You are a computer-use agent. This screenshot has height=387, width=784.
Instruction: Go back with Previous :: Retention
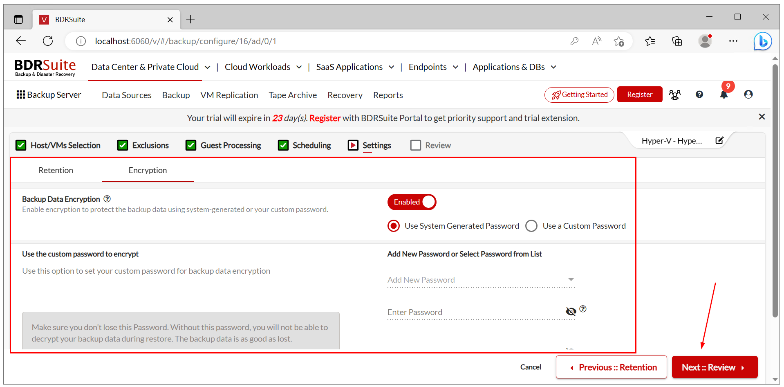coord(612,367)
